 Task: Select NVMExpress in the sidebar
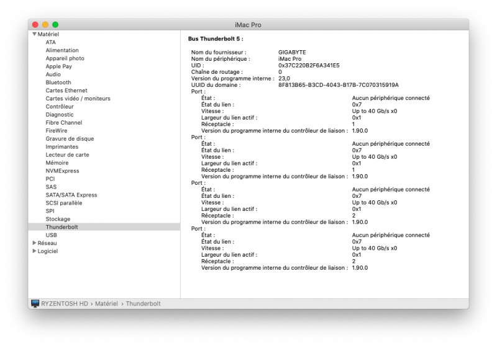click(x=63, y=171)
